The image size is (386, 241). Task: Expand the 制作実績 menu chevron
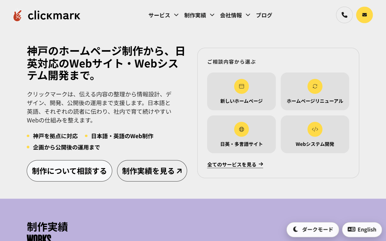tap(212, 15)
